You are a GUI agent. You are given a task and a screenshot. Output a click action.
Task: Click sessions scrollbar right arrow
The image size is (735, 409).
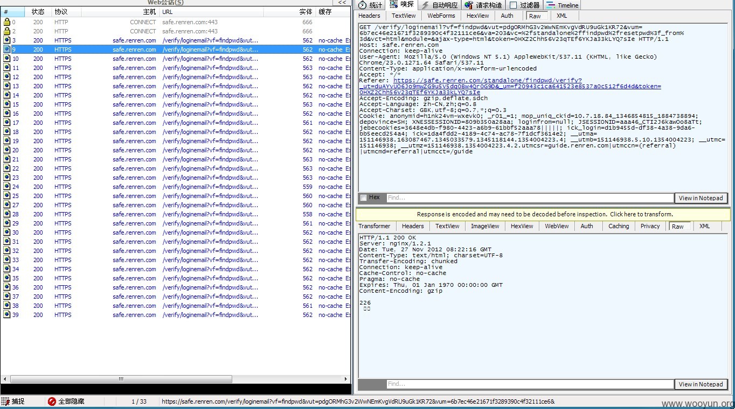345,379
